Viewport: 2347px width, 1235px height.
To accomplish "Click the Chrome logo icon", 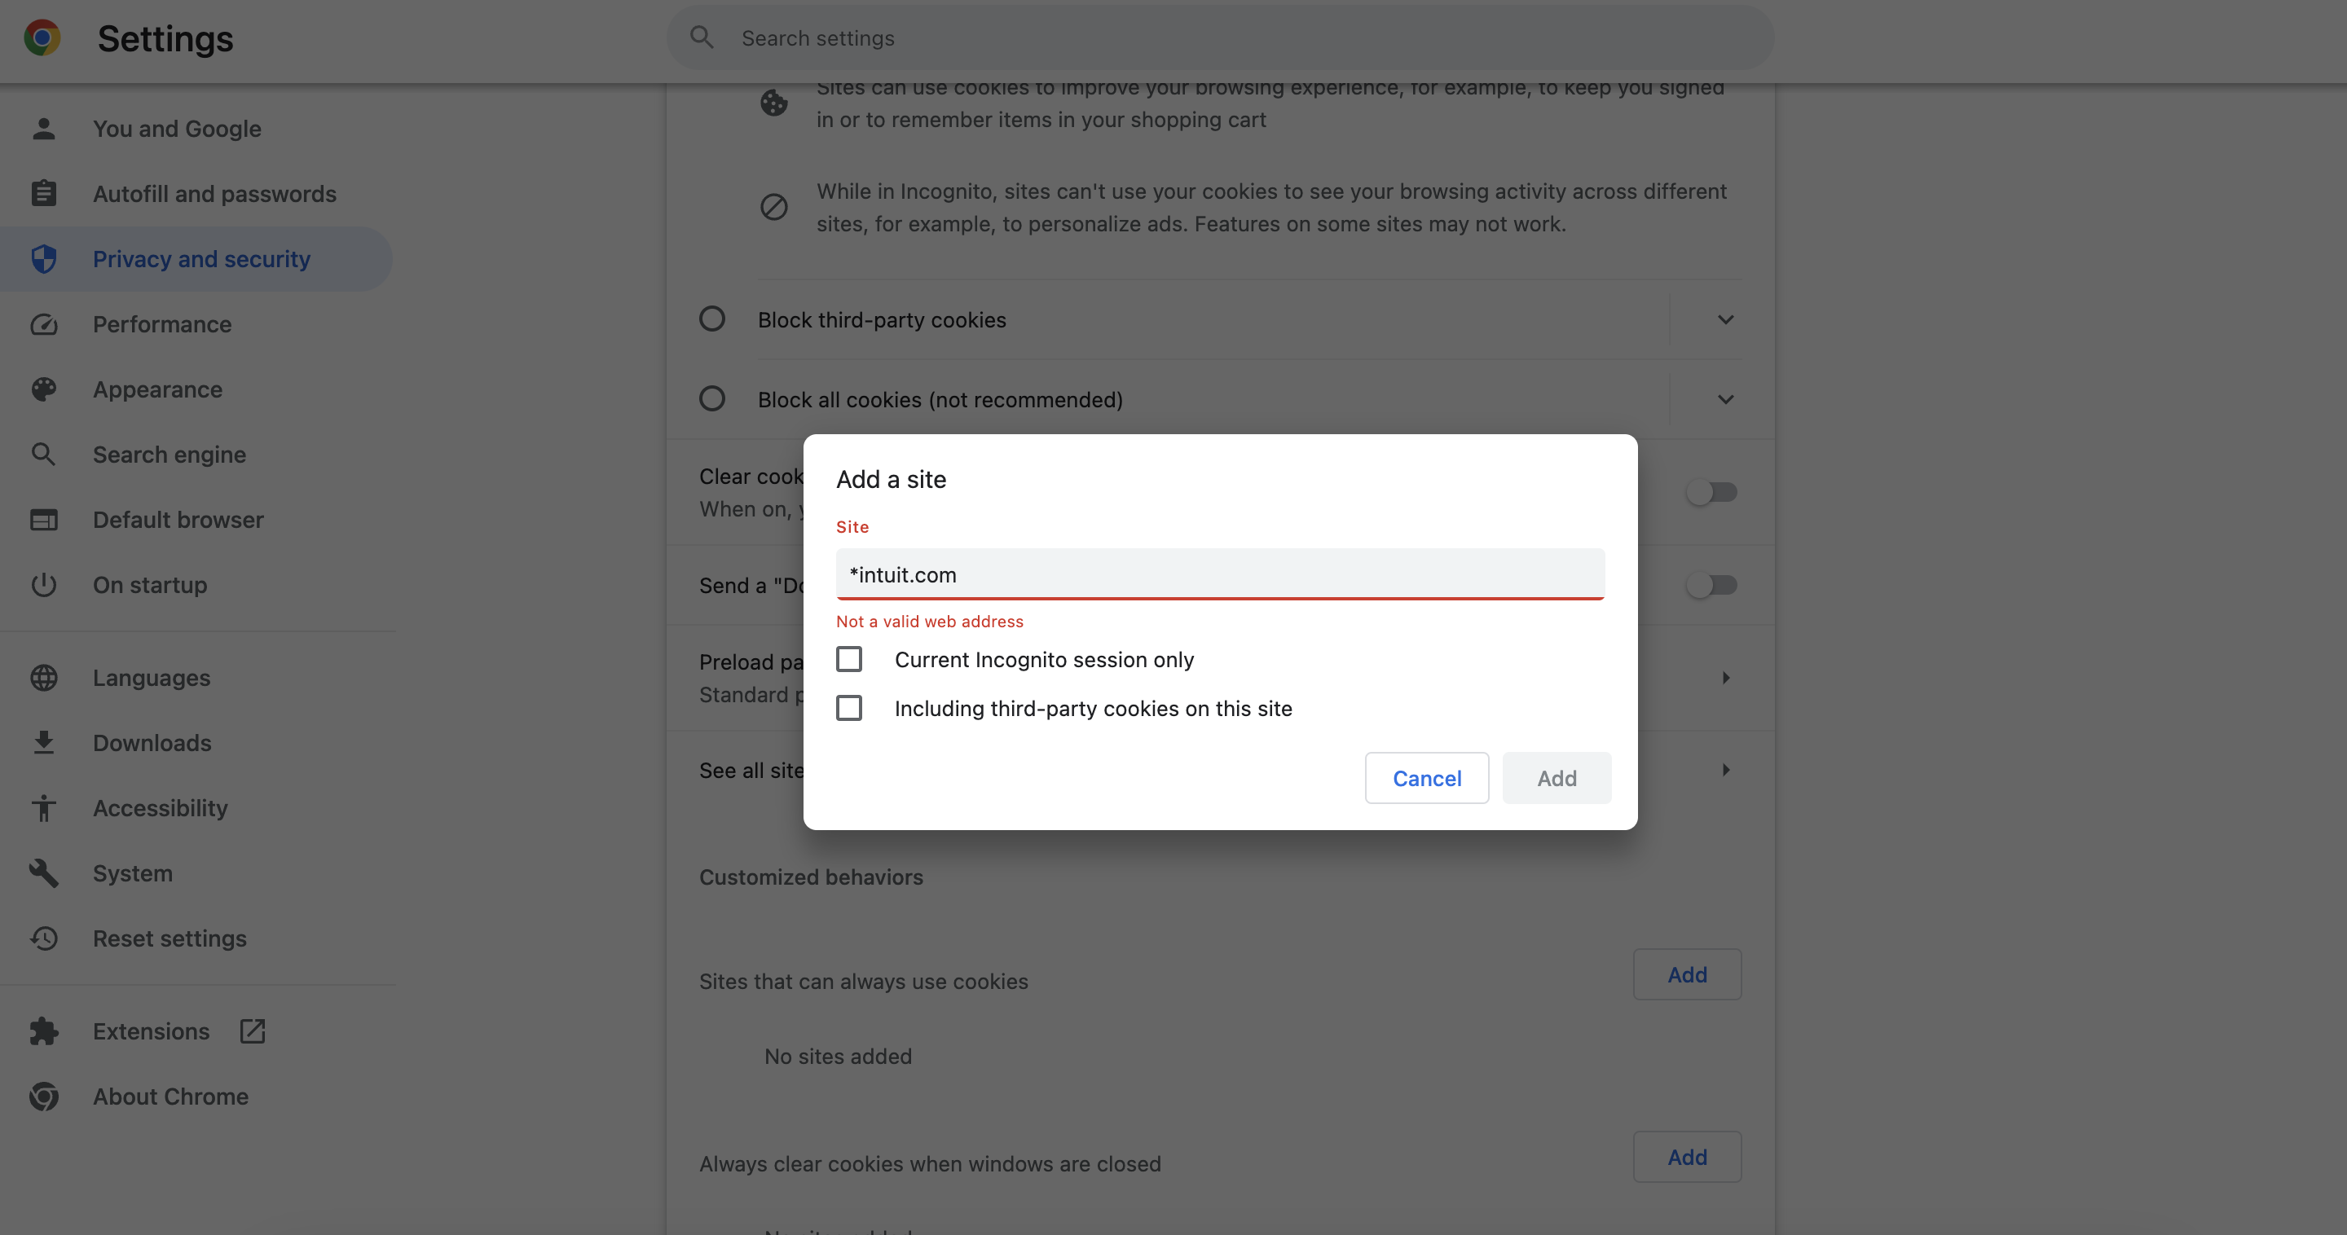I will point(42,38).
